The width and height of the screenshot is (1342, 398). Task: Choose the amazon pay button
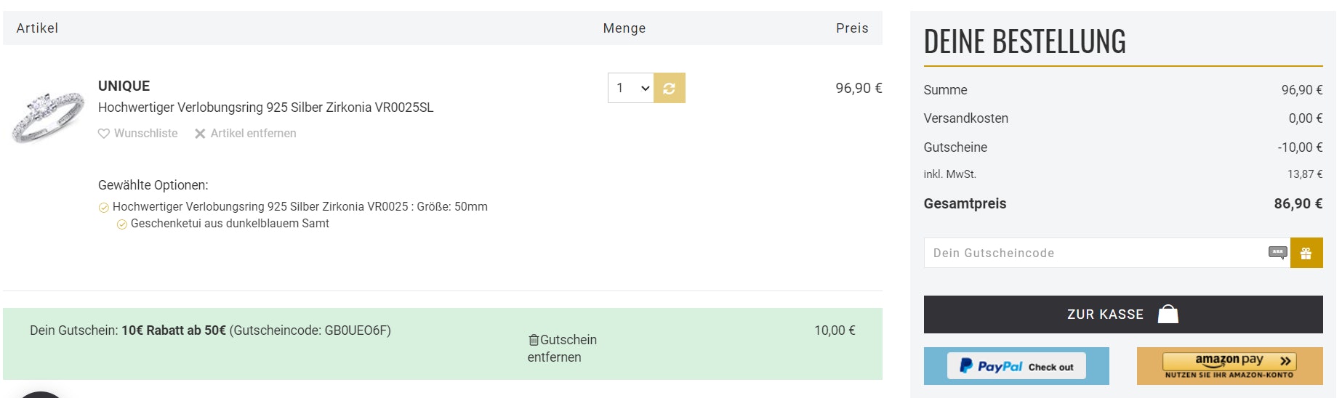1229,366
